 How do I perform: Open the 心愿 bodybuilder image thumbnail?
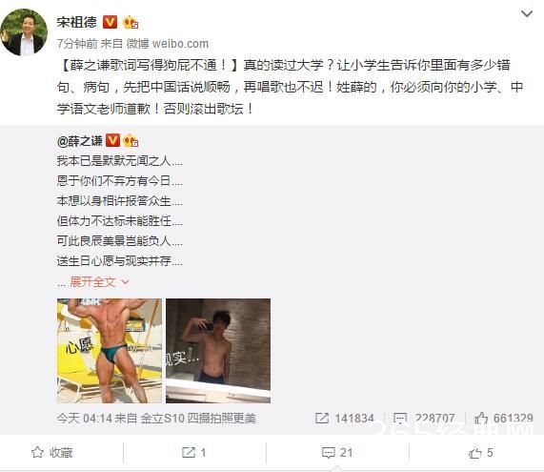pyautogui.click(x=110, y=351)
